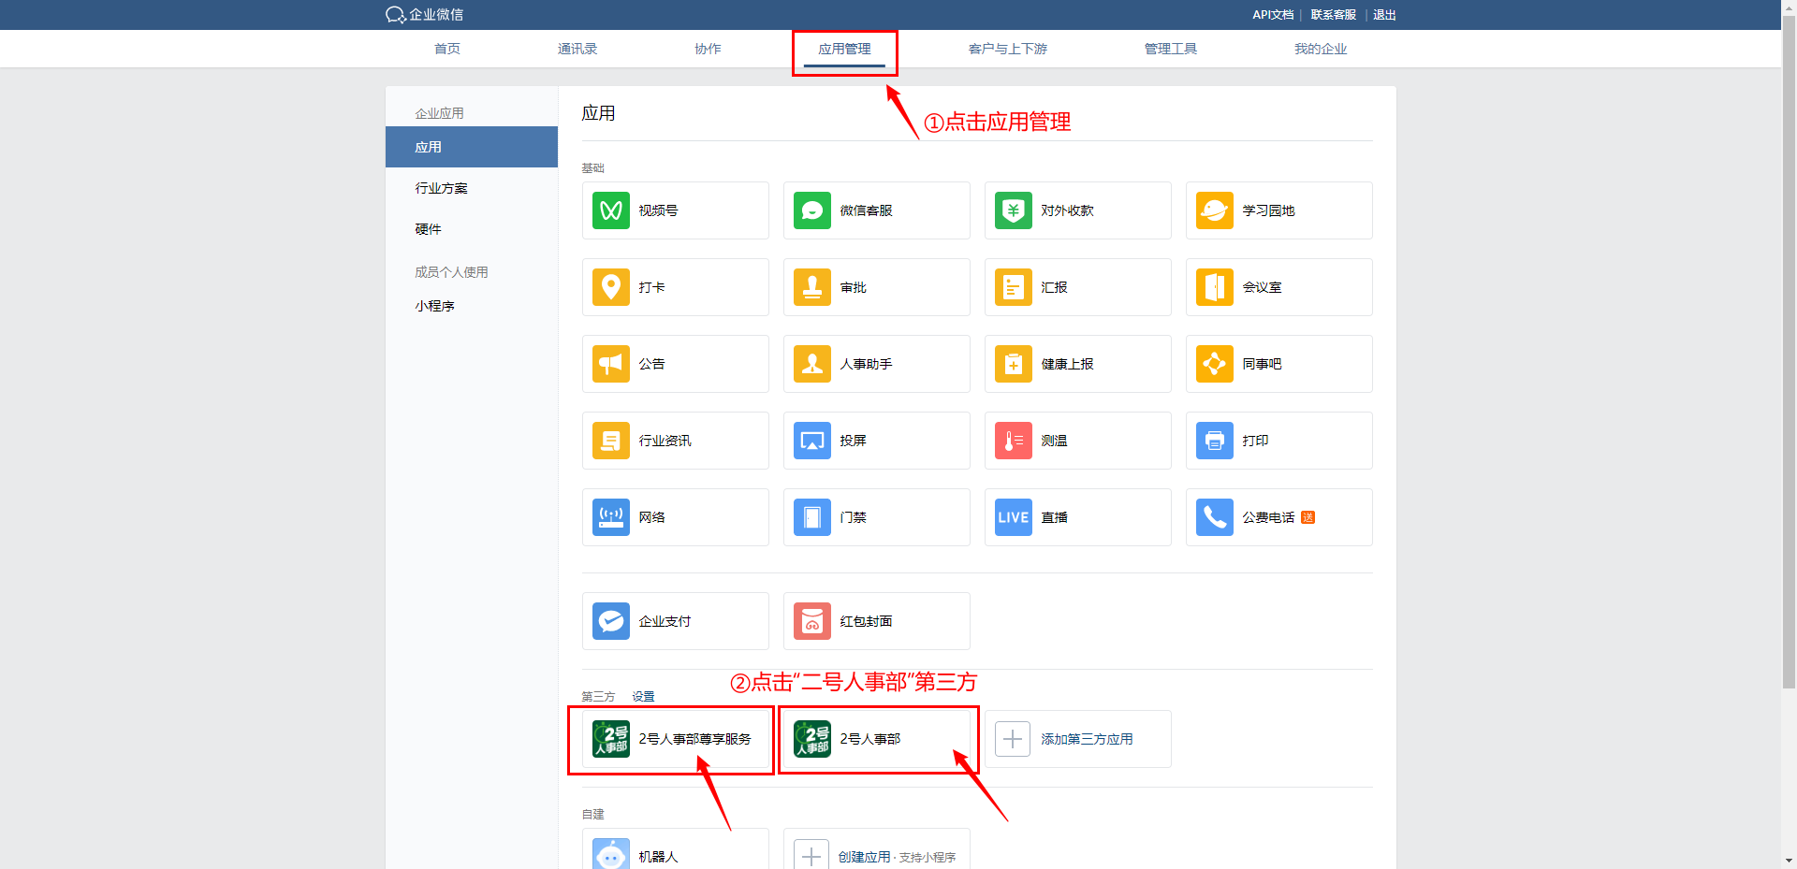Click the 联系客服 link
Screen dimensions: 1797x869
pyautogui.click(x=1334, y=15)
